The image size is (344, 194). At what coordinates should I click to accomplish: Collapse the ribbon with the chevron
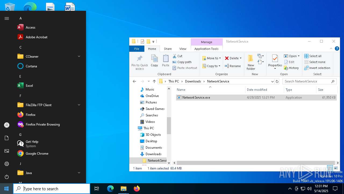point(331,49)
